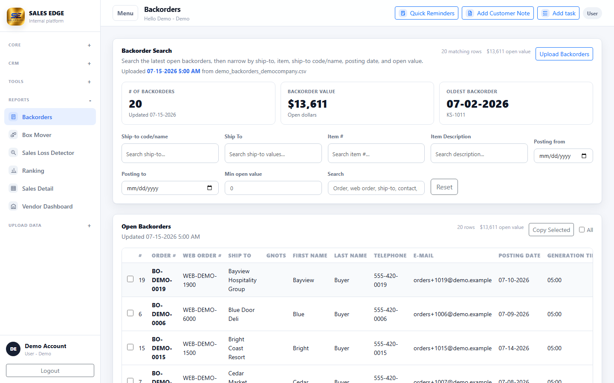
Task: Open the Ranking report
Action: (x=50, y=171)
